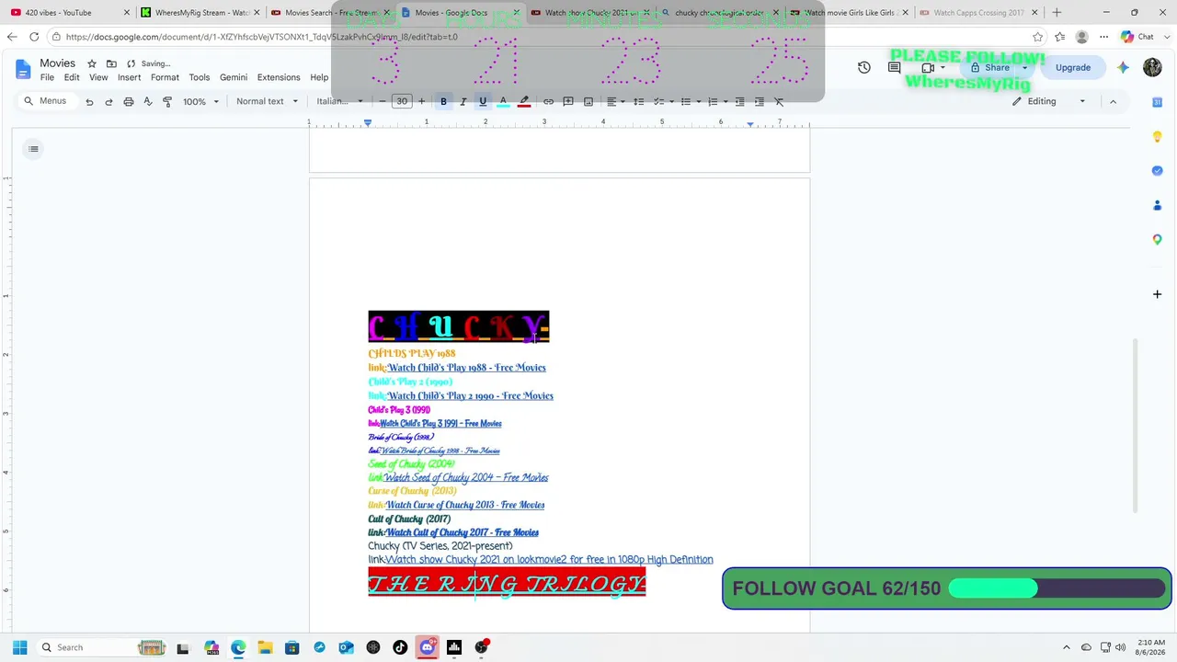The image size is (1177, 662).
Task: Click the Upgrade button
Action: [1073, 67]
